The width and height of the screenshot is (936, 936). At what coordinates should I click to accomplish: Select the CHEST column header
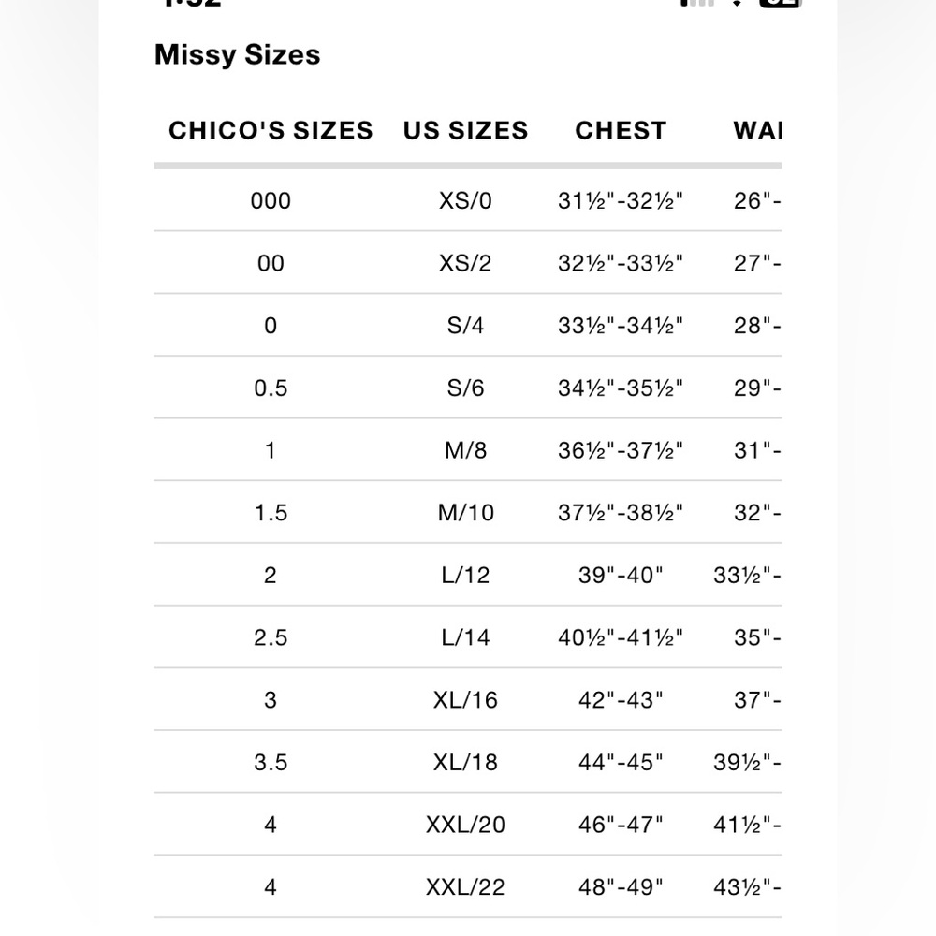(621, 131)
